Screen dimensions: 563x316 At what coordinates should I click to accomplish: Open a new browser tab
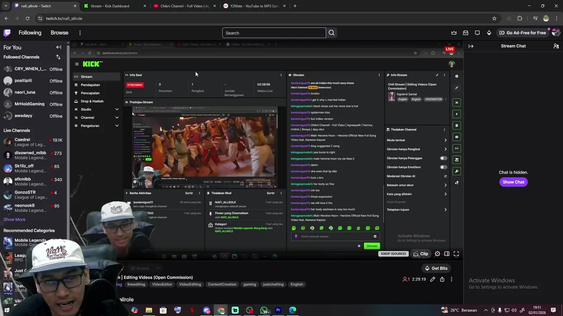click(295, 6)
